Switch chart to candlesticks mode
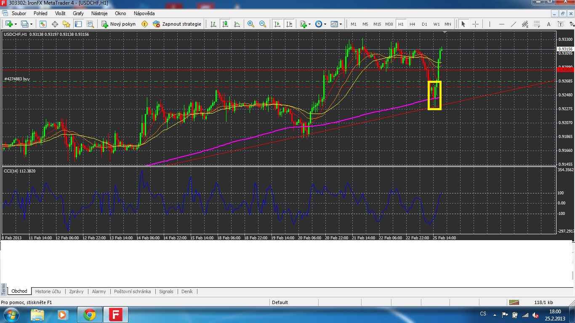575x323 pixels. 225,24
